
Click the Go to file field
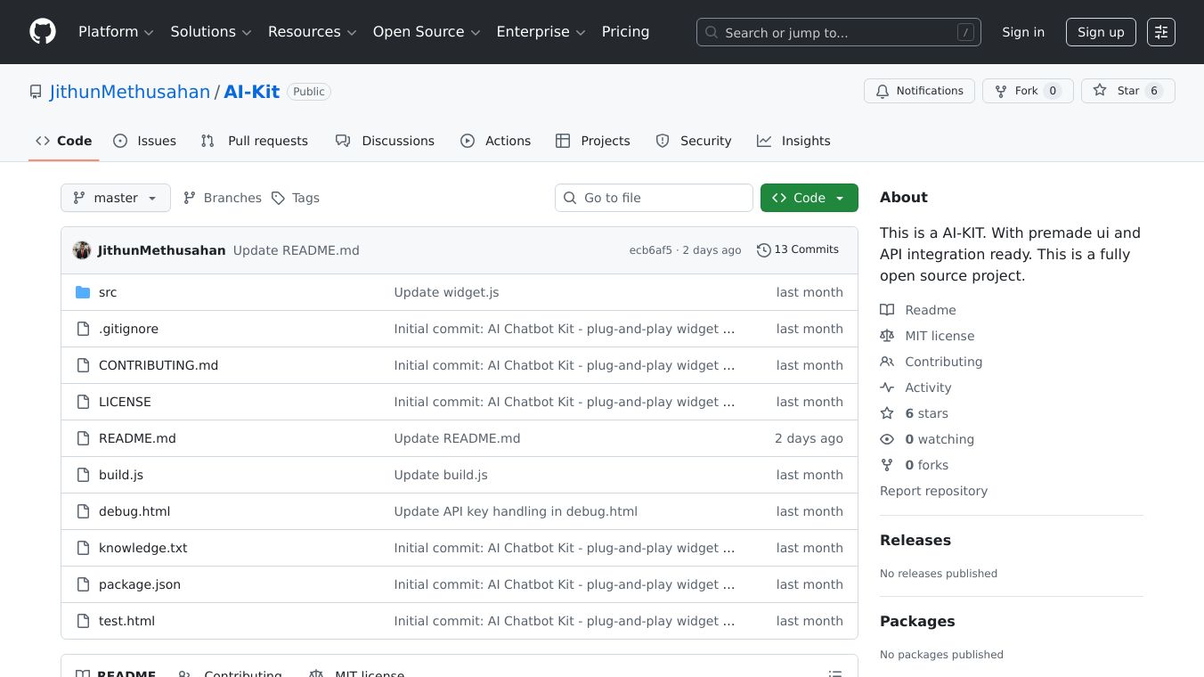pos(654,198)
